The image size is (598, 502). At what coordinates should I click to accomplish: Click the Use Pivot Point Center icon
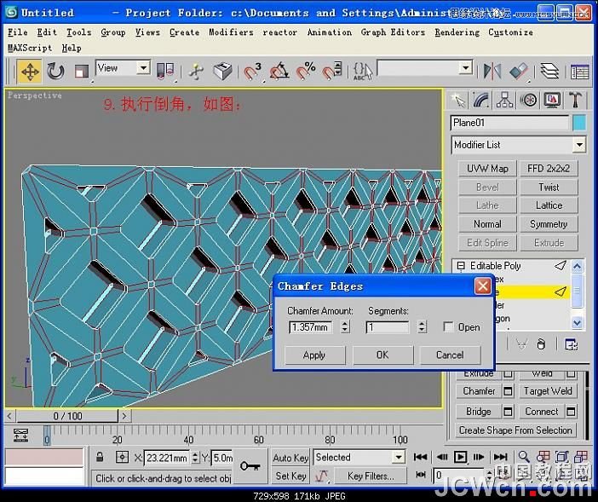[165, 72]
